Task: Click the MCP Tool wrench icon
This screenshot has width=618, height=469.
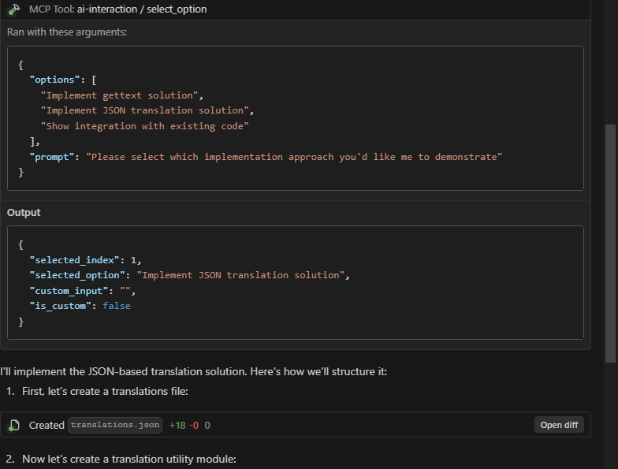Action: click(x=13, y=9)
